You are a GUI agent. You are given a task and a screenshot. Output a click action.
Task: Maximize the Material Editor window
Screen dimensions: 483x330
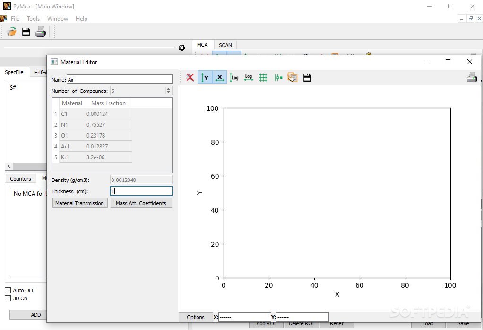point(448,62)
